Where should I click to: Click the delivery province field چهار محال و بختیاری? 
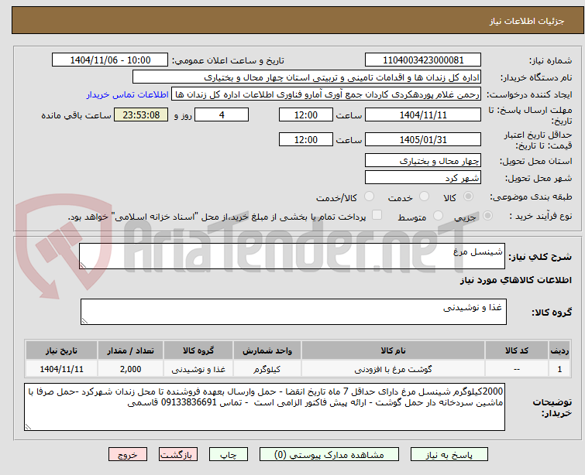click(423, 161)
